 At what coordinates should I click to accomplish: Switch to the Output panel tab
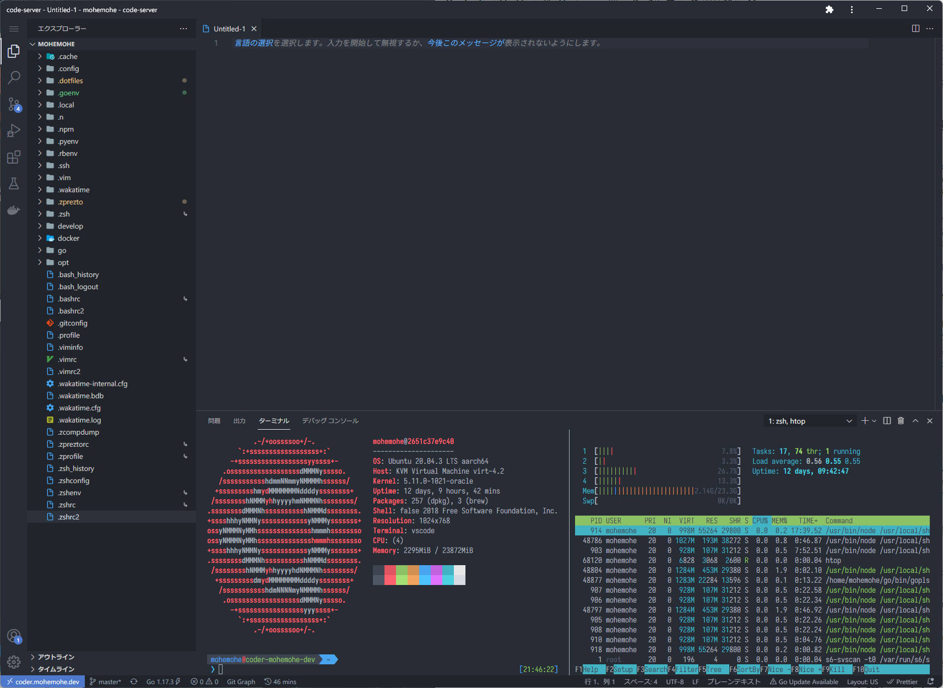[239, 421]
